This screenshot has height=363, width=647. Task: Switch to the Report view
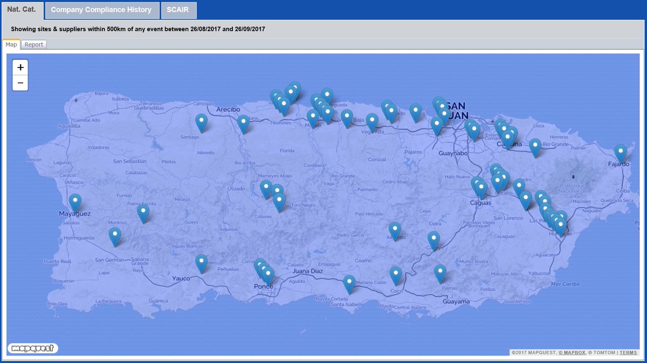pyautogui.click(x=33, y=44)
